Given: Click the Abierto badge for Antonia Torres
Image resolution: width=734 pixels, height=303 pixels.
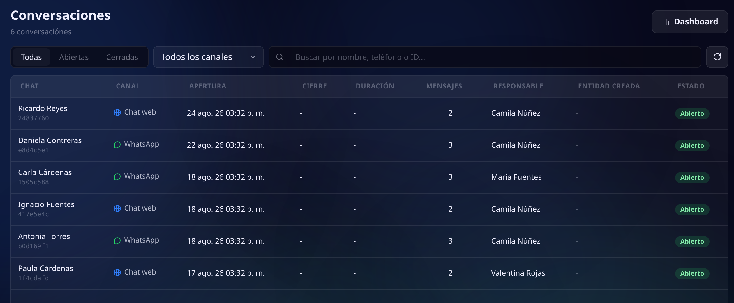Looking at the screenshot, I should click(692, 241).
